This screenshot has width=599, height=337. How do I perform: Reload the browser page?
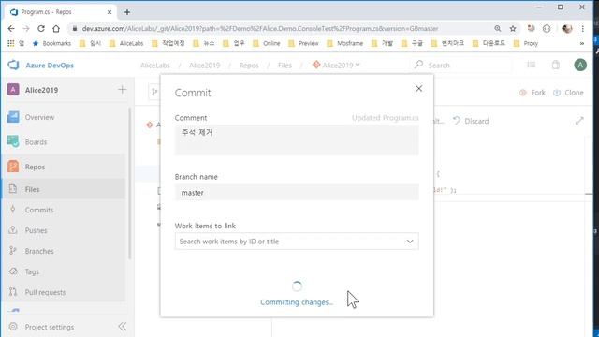coord(41,29)
